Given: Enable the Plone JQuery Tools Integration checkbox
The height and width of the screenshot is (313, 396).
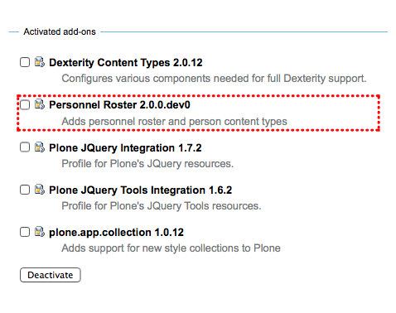Looking at the screenshot, I should 25,190.
